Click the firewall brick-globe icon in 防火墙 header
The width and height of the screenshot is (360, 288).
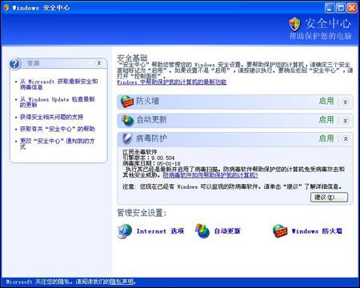pos(127,102)
